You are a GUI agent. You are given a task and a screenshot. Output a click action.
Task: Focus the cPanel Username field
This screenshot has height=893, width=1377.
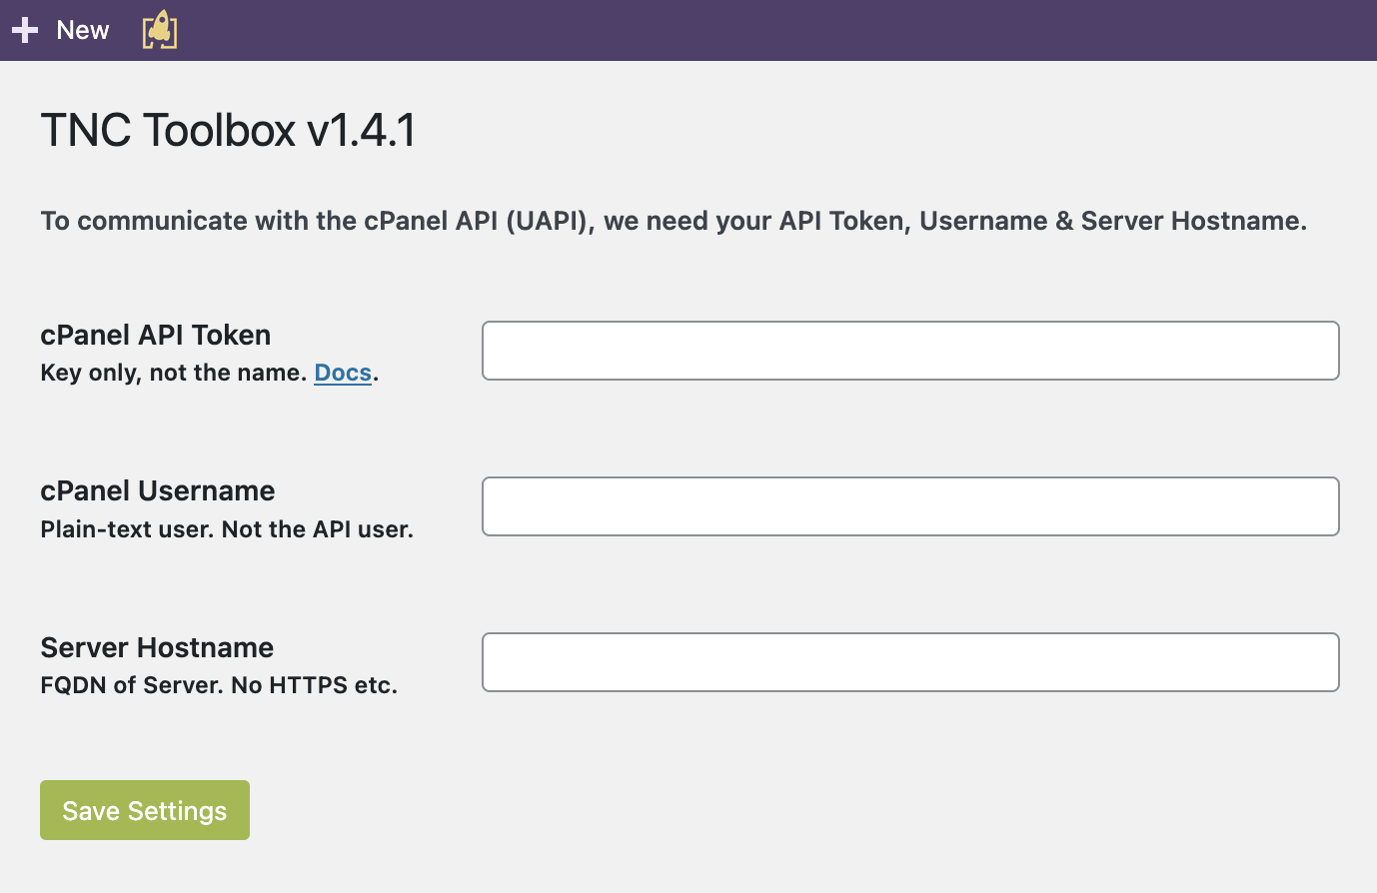pos(910,506)
